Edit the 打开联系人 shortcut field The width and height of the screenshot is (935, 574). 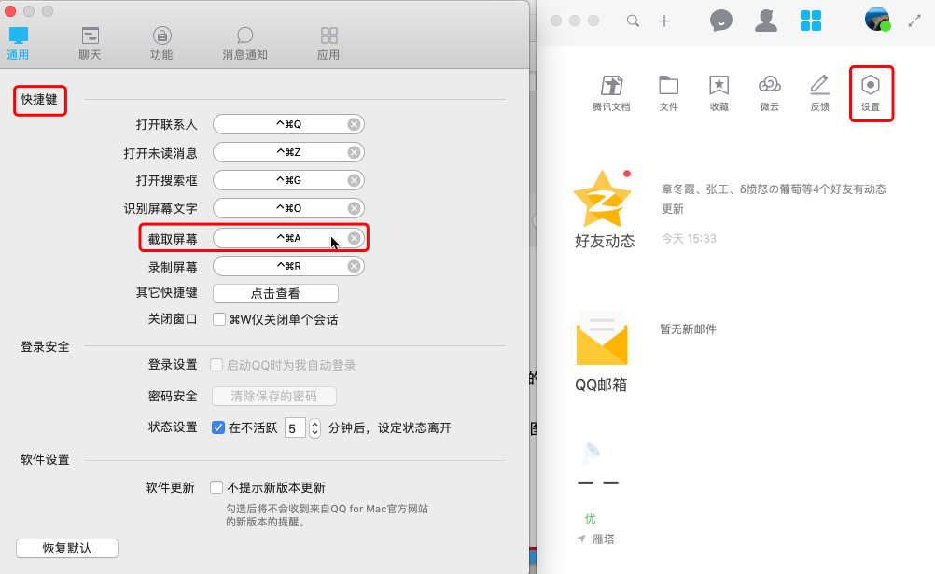[288, 124]
